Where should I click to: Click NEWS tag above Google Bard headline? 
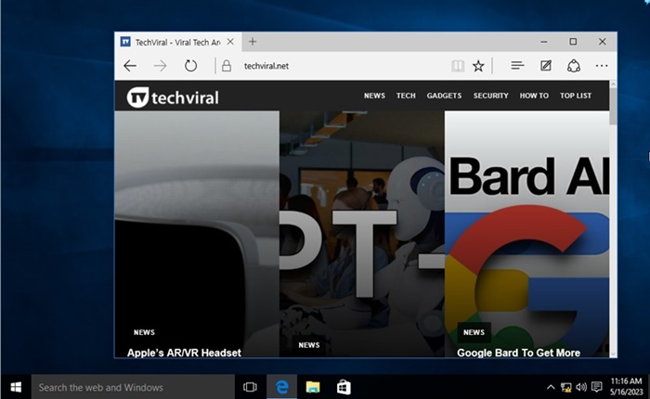(474, 332)
